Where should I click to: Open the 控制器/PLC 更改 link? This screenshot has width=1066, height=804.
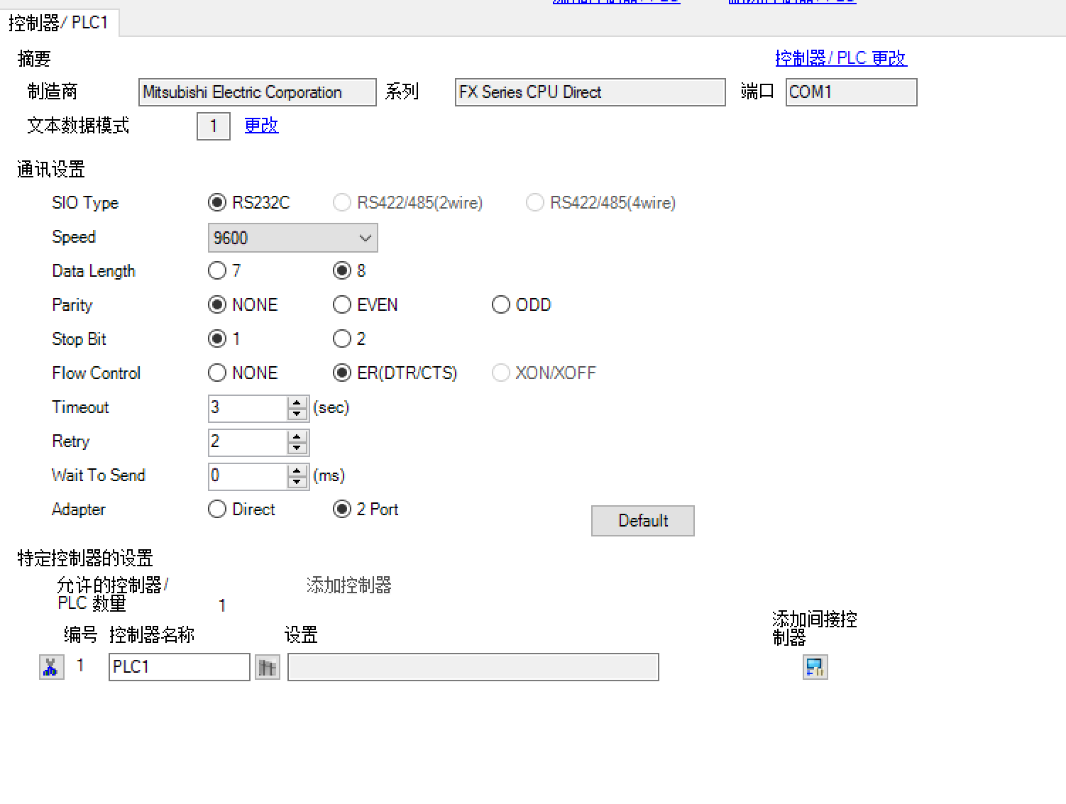click(x=840, y=58)
